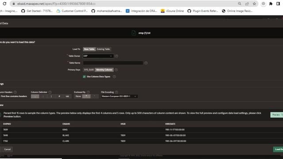Click the magnifier search icon in address bar

point(240,4)
